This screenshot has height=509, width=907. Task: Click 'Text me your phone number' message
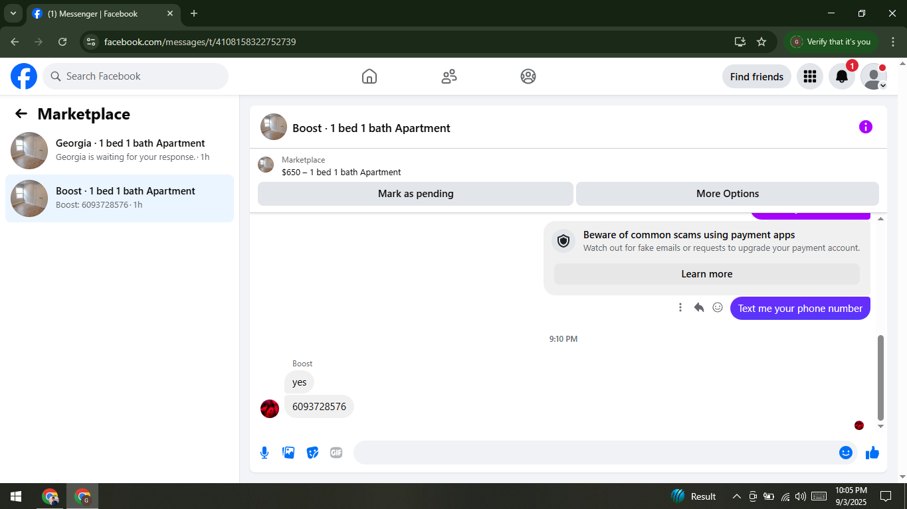800,308
